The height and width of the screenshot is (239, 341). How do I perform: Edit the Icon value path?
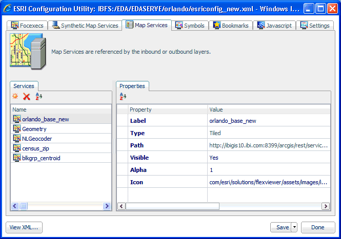coord(269,182)
